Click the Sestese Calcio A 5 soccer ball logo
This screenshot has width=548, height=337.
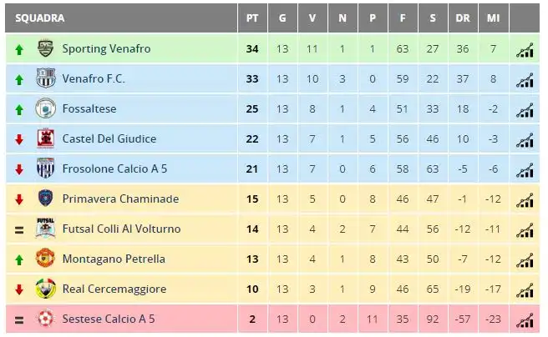coord(45,318)
